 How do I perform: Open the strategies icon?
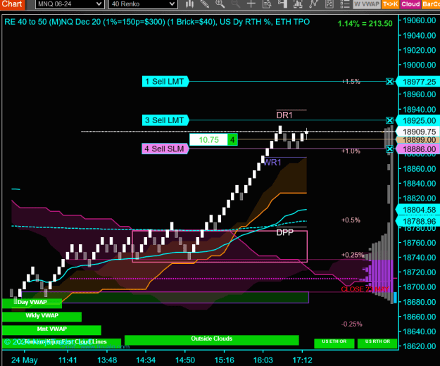pyautogui.click(x=313, y=4)
